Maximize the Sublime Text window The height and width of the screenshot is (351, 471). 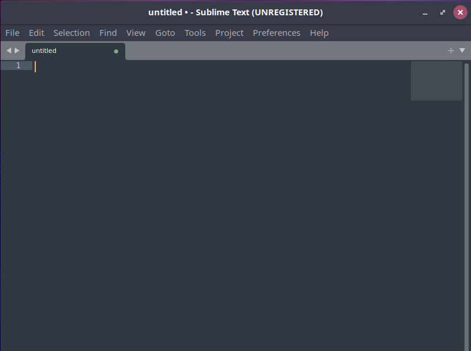click(442, 12)
